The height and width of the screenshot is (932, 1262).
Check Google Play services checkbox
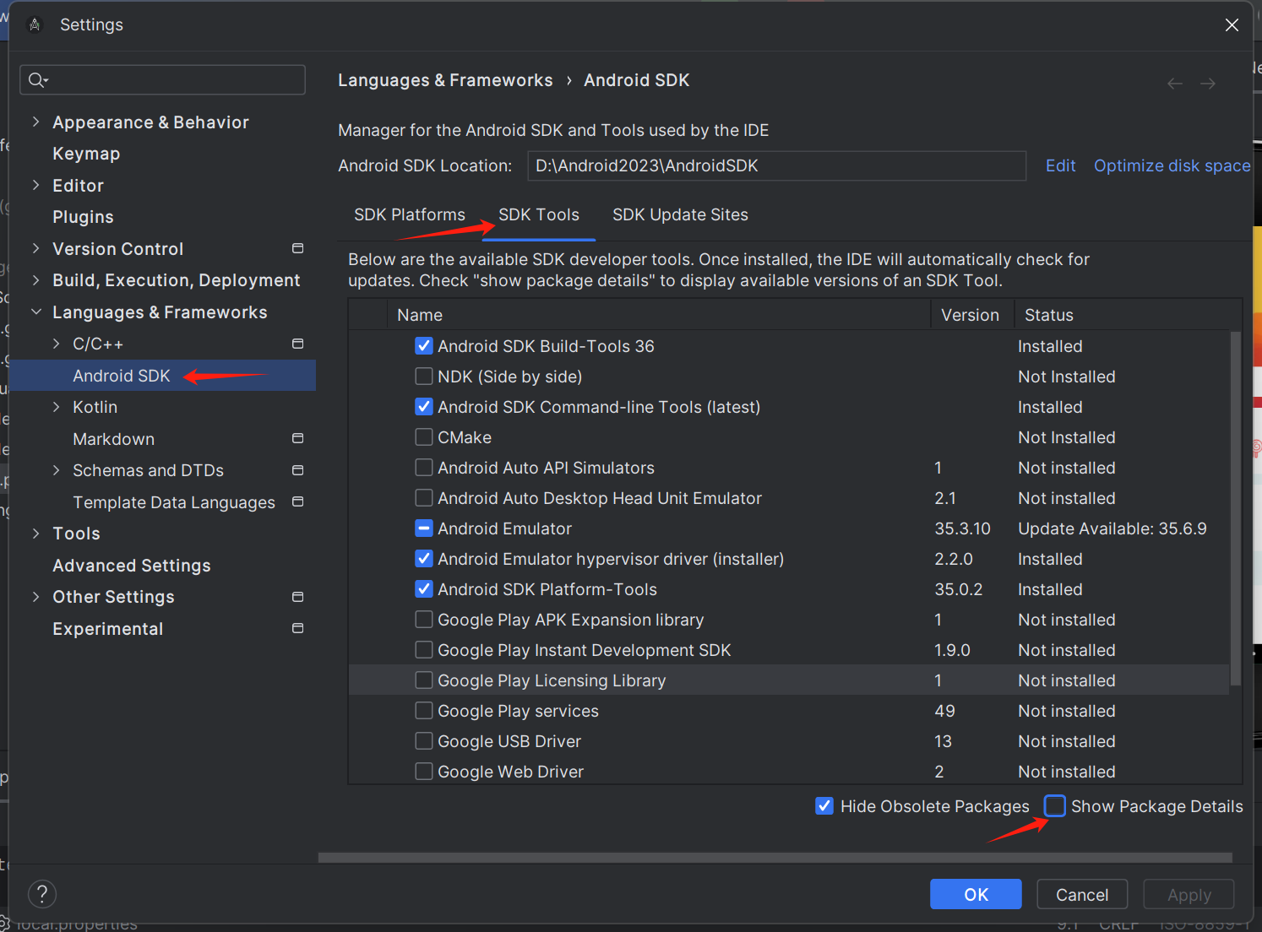pyautogui.click(x=424, y=711)
